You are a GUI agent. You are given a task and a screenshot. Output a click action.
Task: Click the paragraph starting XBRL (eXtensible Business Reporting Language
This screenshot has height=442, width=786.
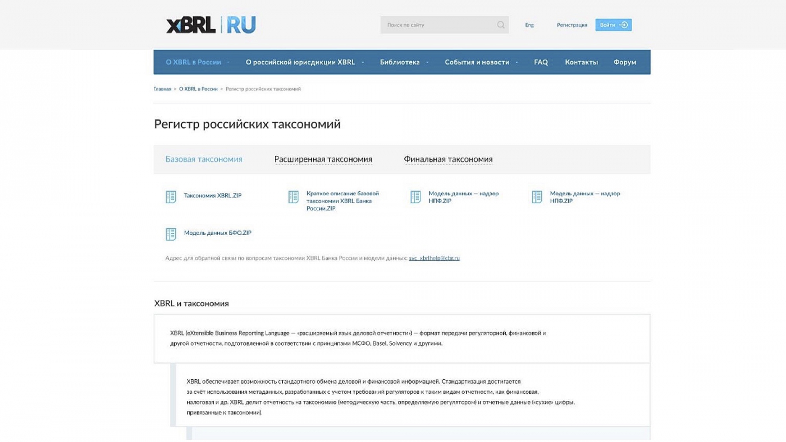[x=358, y=338]
